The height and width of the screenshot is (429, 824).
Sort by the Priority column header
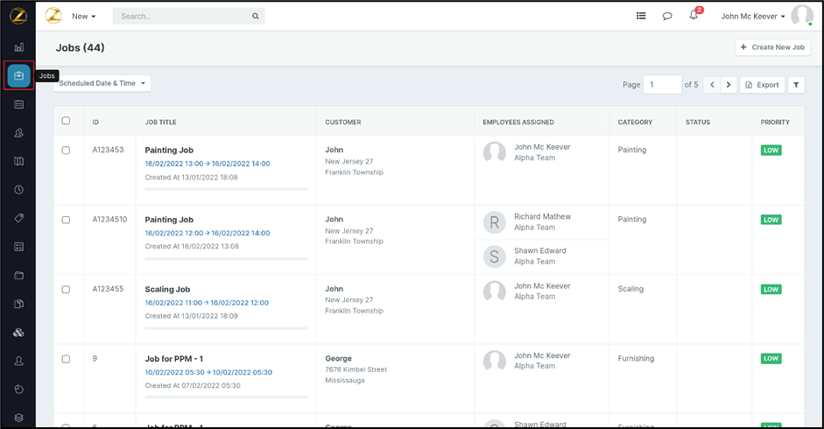click(x=775, y=123)
